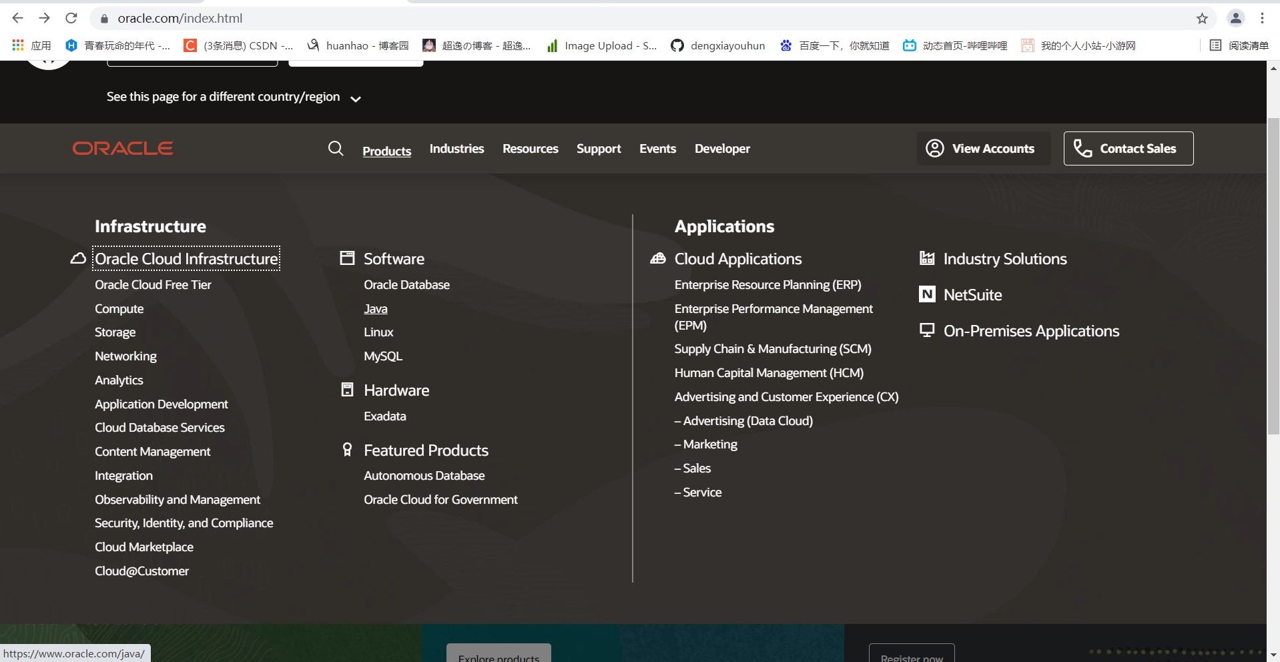Click the On-Premises Applications monitor icon

coord(927,330)
